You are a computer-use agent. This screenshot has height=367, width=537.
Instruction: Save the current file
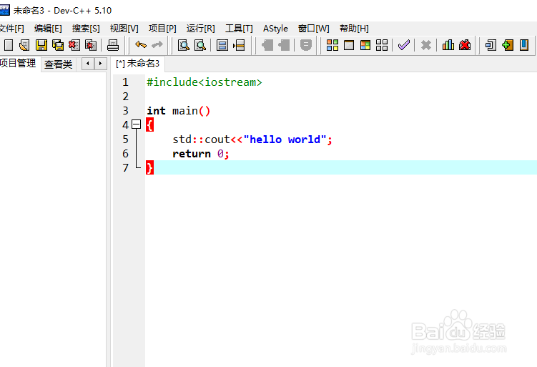[41, 45]
